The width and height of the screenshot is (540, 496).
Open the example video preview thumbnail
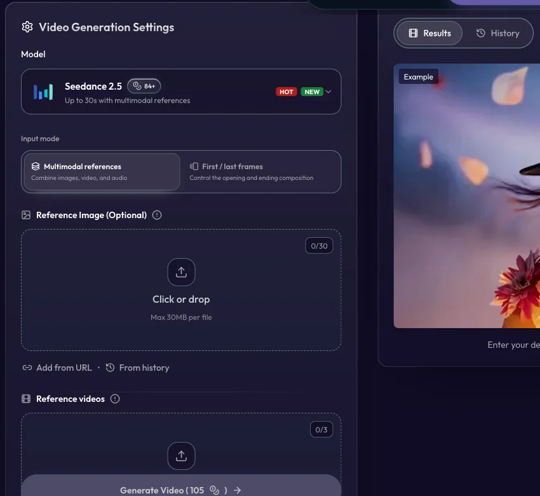[467, 196]
